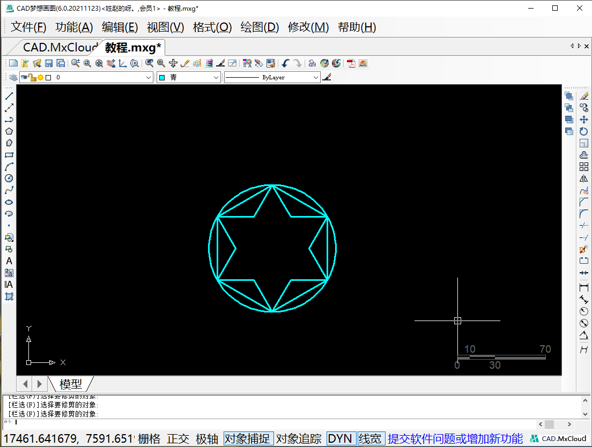Toggle 极轴 polar tracking

207,439
